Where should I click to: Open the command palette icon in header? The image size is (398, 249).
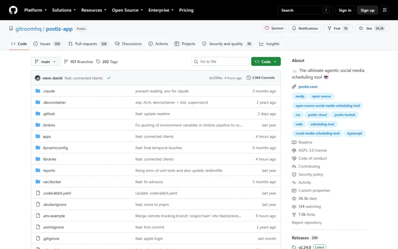point(384,10)
